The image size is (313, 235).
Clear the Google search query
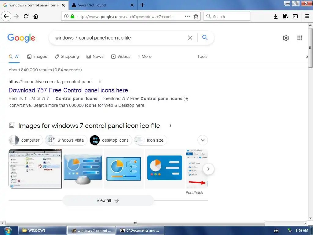coord(190,38)
